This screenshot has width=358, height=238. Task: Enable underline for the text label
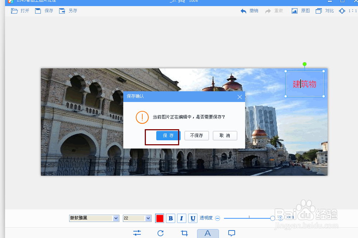pos(193,218)
